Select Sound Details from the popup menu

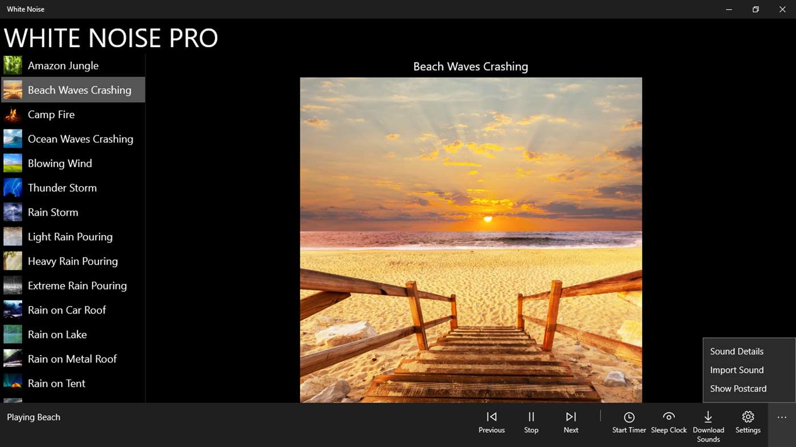coord(749,351)
